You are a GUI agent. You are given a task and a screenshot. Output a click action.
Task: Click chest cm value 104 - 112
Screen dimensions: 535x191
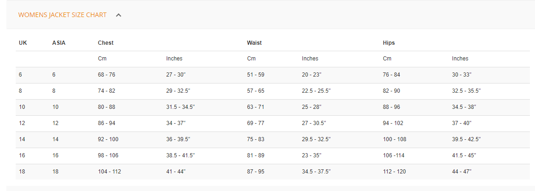(109, 172)
